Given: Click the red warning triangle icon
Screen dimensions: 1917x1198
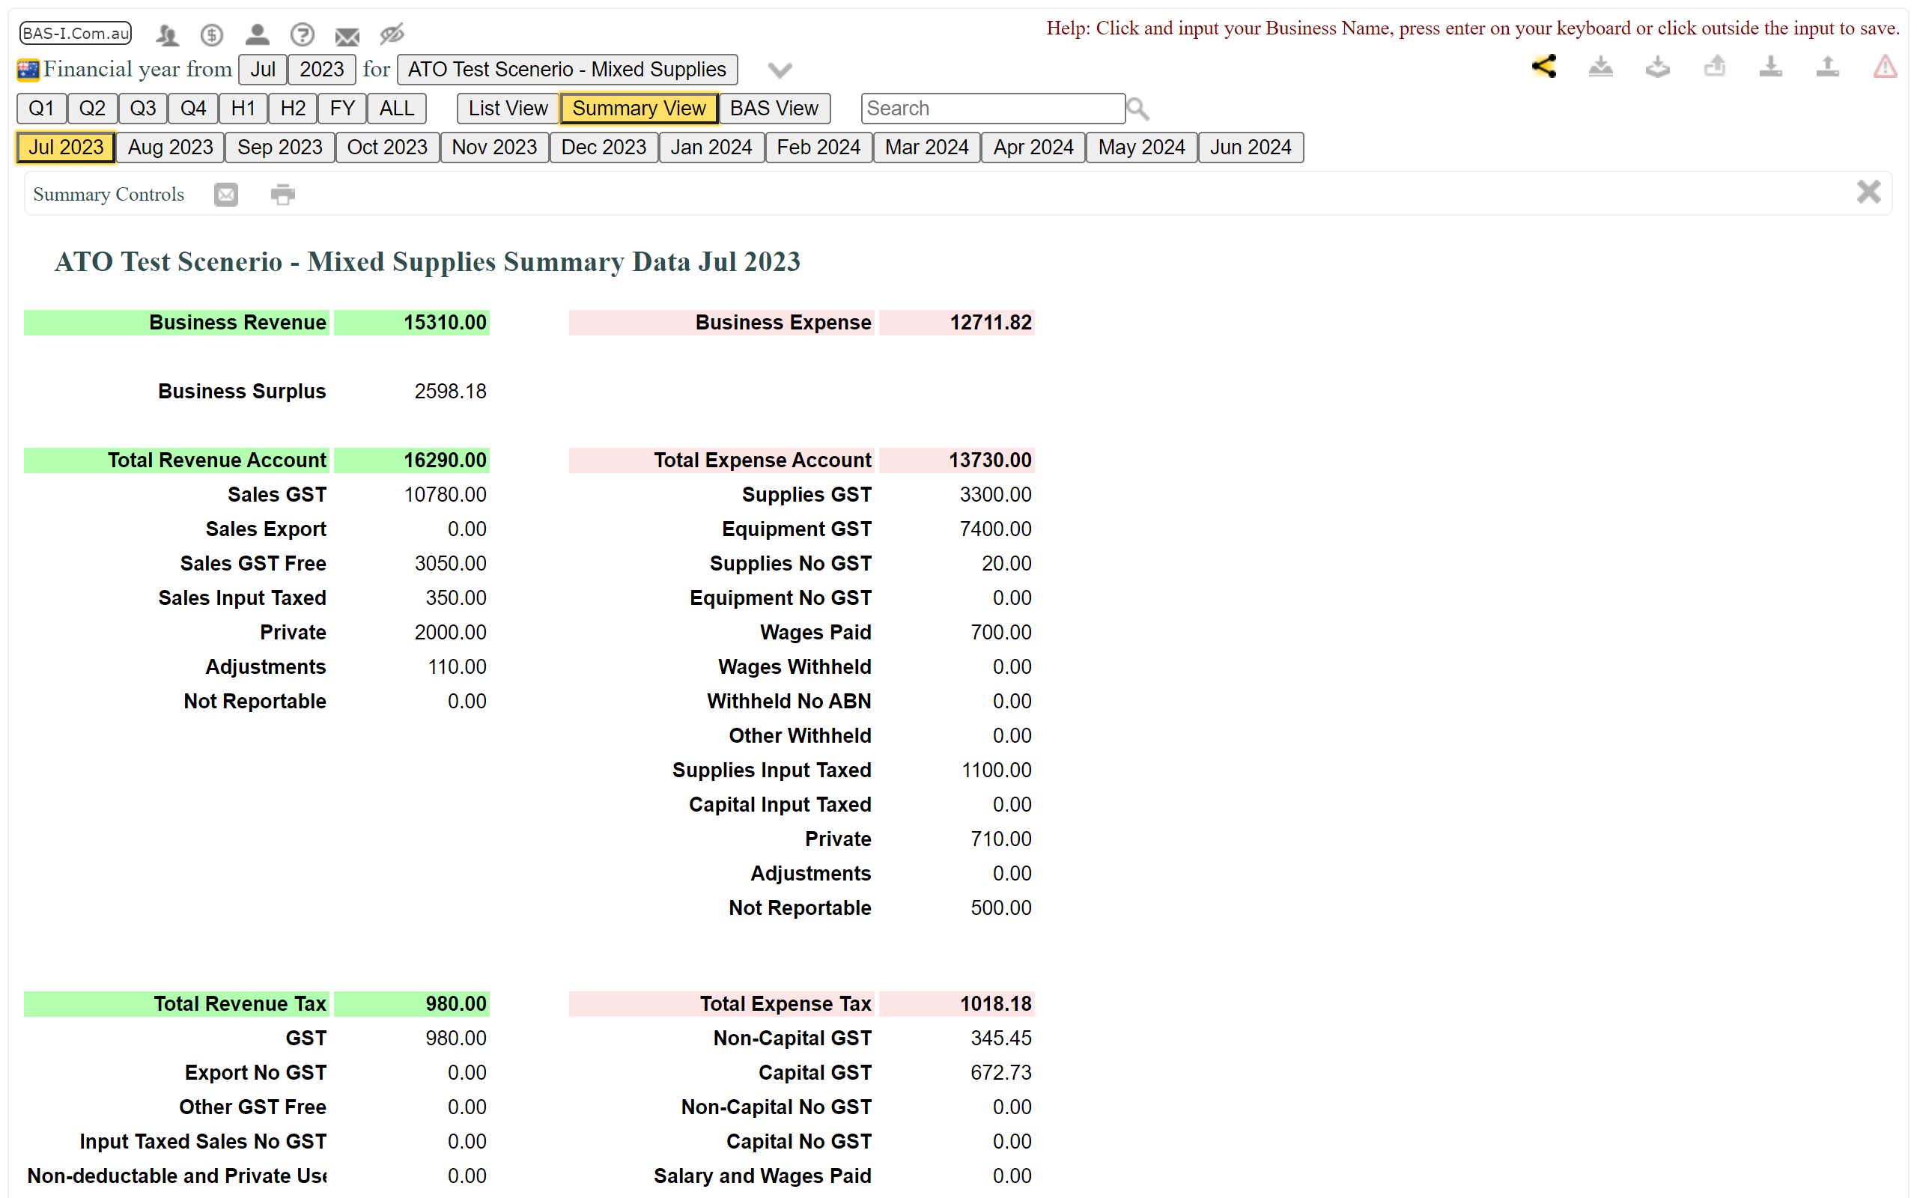Looking at the screenshot, I should [x=1885, y=67].
